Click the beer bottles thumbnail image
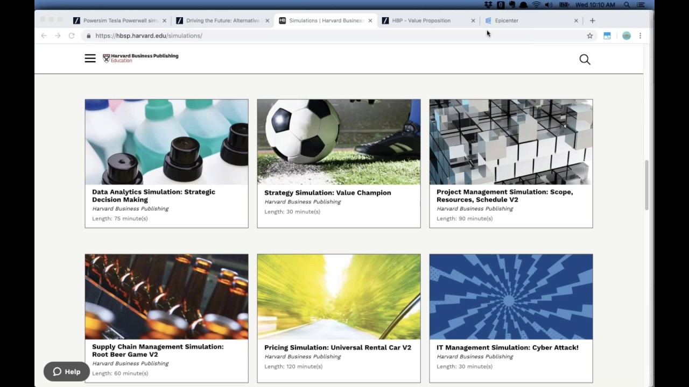 (167, 297)
